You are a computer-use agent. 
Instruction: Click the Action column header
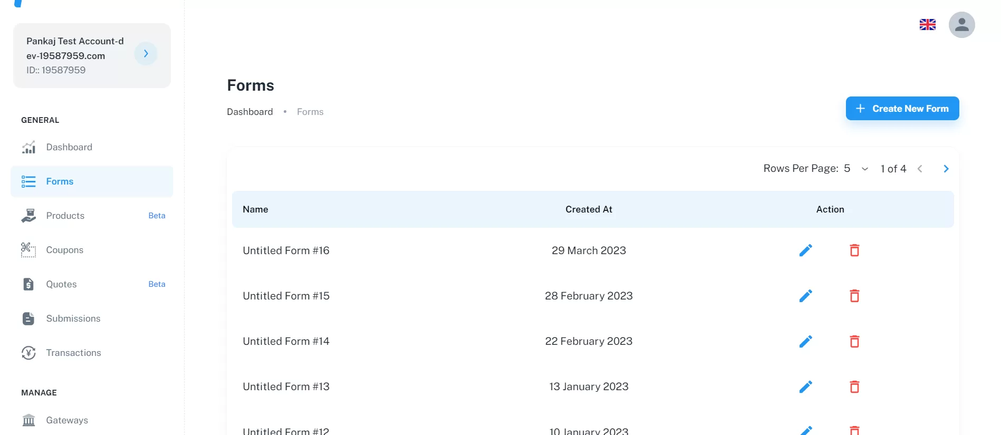(x=830, y=209)
